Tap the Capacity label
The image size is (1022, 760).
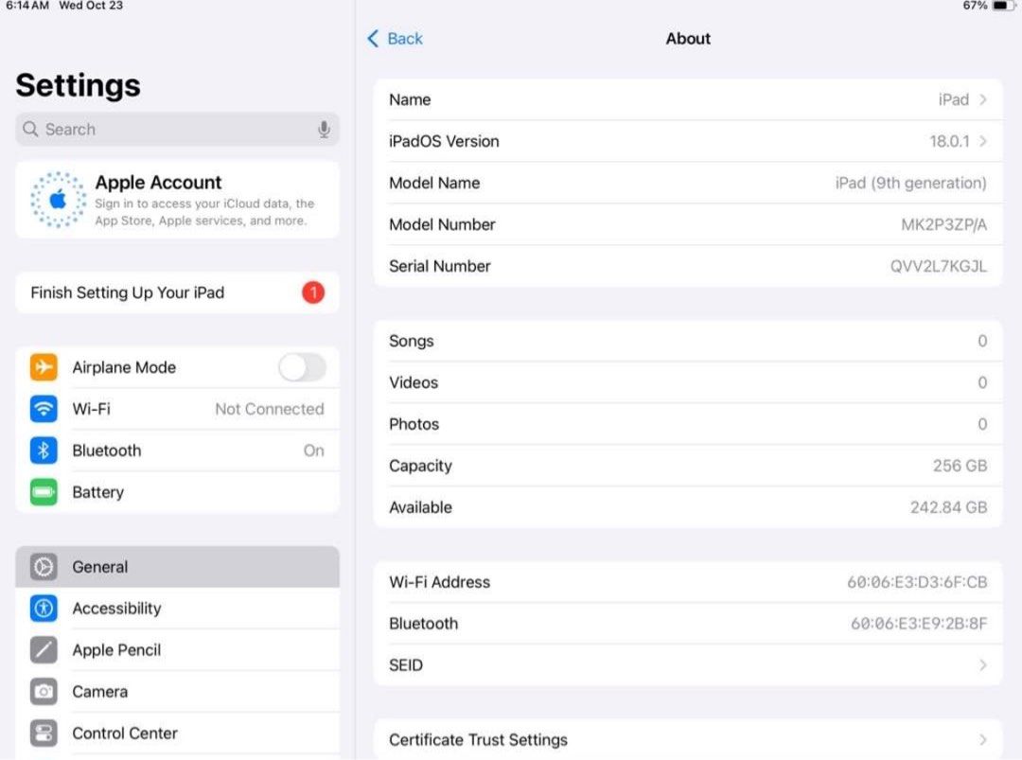click(420, 466)
